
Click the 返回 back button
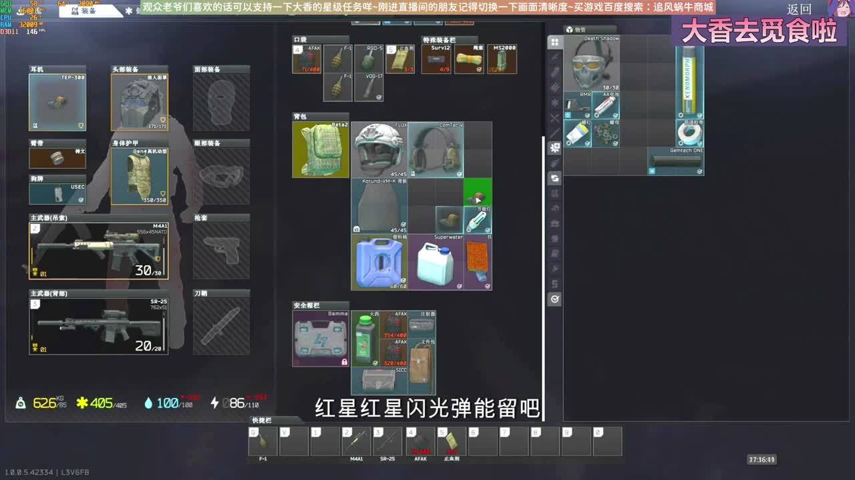point(799,9)
